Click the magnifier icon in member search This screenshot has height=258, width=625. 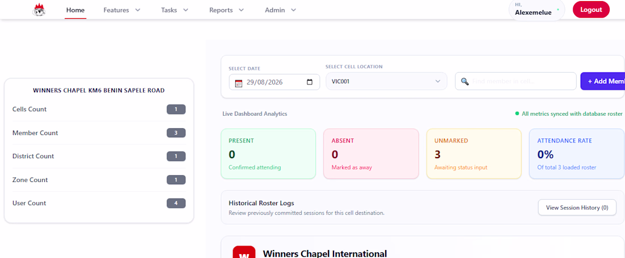(x=464, y=82)
